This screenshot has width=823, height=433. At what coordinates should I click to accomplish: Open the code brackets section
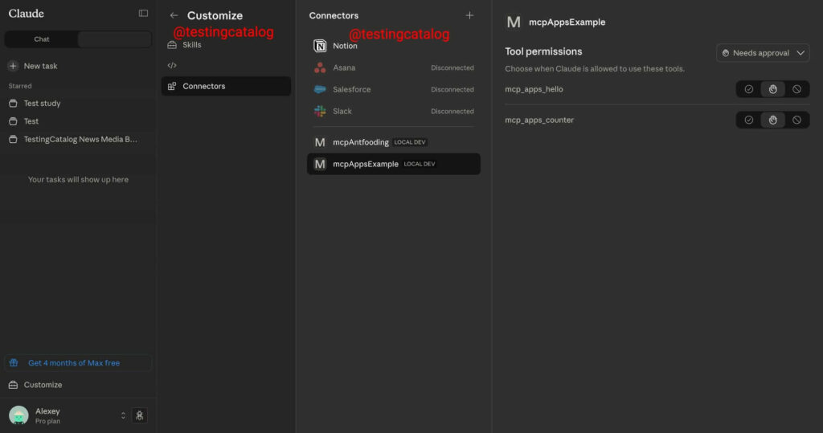(226, 66)
